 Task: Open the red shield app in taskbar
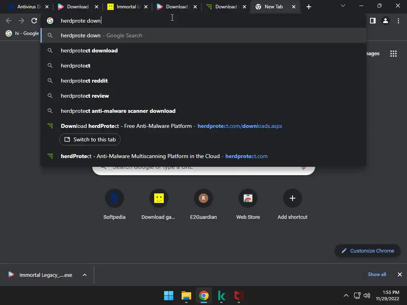pos(239,295)
